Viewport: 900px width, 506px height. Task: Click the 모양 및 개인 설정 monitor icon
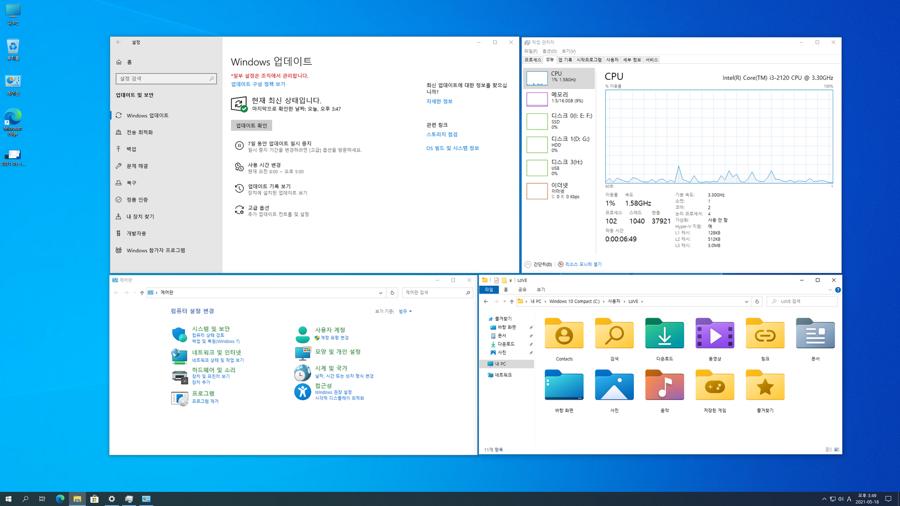coord(302,353)
